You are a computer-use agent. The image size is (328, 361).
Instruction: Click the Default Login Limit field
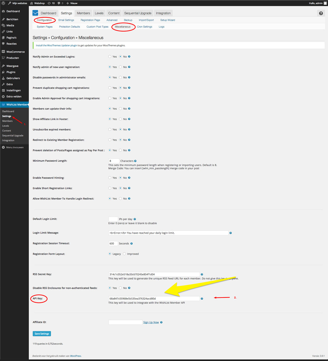113,219
